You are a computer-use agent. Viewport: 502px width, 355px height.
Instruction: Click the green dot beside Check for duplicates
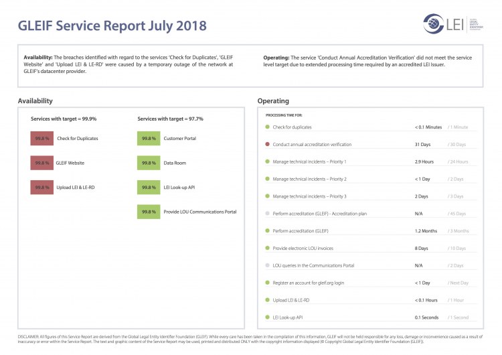(x=267, y=127)
